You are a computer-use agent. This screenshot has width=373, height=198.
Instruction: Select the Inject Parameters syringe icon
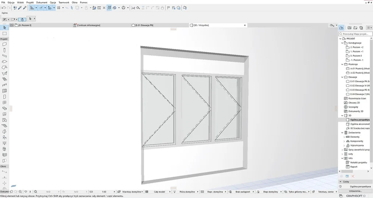pos(25,8)
